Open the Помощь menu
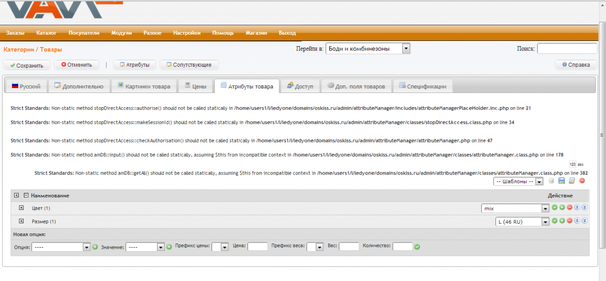The height and width of the screenshot is (281, 606). point(223,33)
